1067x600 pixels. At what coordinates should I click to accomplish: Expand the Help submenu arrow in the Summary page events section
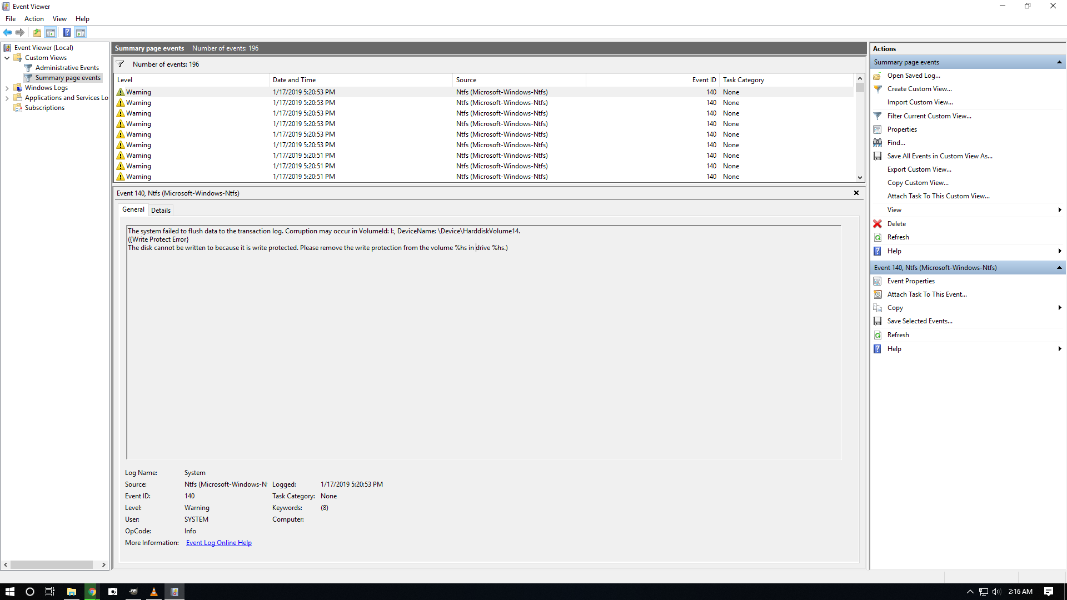[x=1060, y=251]
